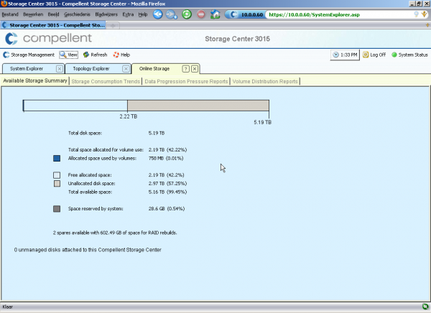Open the Bewerken menu
Viewport: 431px width, 313px height.
33,14
